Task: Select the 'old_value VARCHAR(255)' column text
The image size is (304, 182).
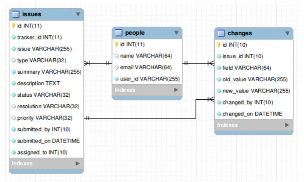Action: point(255,79)
